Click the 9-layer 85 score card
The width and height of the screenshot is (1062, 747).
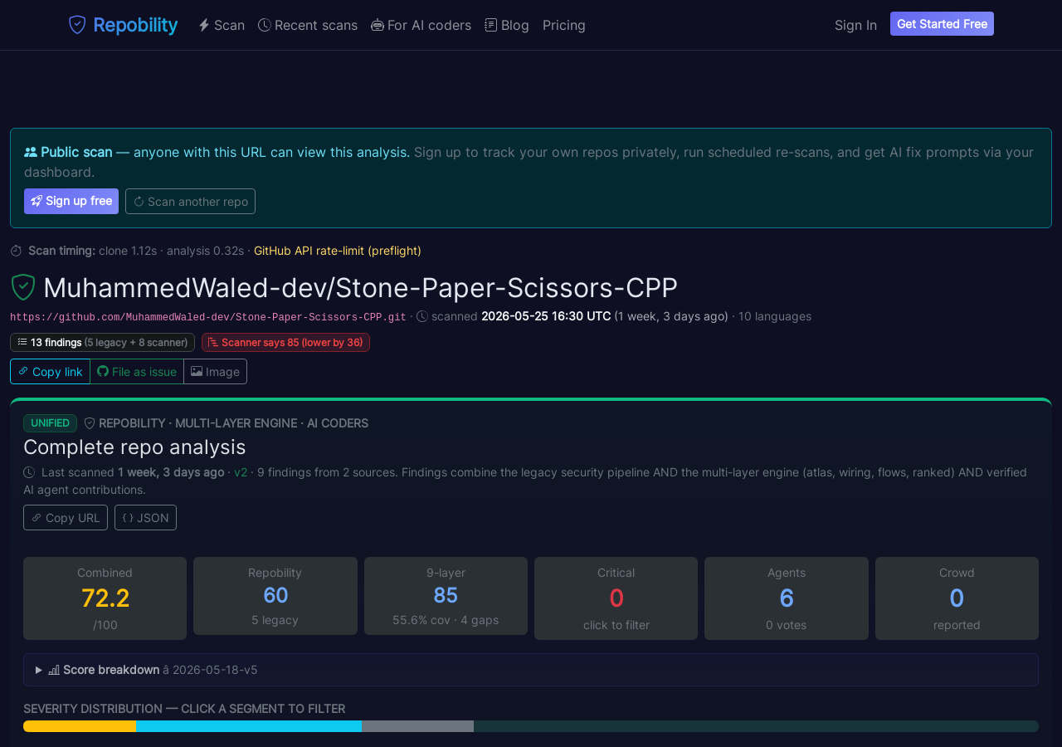tap(446, 596)
